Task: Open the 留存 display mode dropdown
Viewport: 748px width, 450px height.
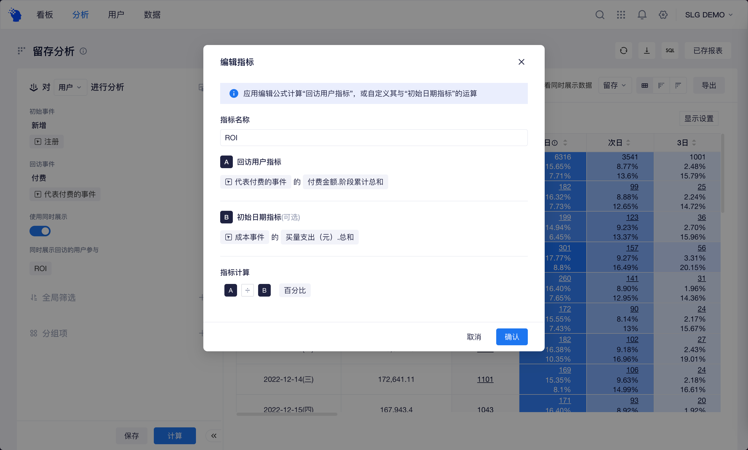Action: (x=615, y=85)
